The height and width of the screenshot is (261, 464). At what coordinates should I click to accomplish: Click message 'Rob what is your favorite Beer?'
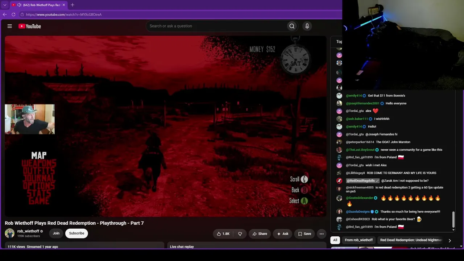(x=393, y=219)
